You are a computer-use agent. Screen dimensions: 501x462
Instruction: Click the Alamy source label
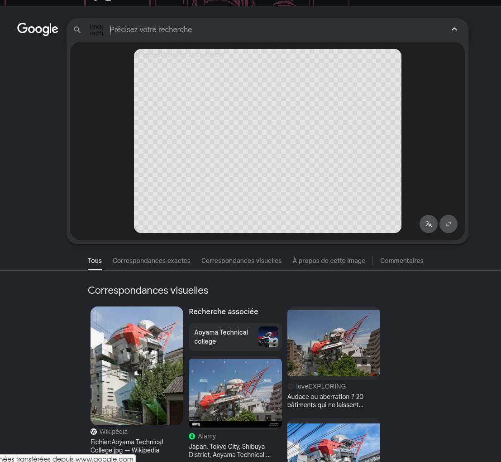(207, 436)
